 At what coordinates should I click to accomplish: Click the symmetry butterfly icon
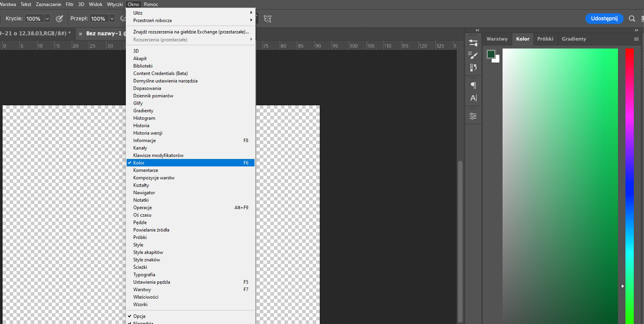pyautogui.click(x=268, y=19)
